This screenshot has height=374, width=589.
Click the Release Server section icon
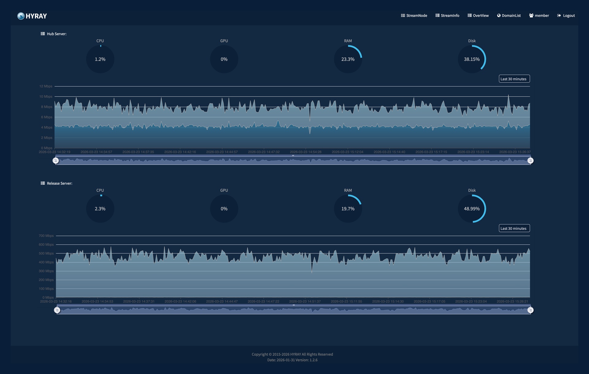click(43, 183)
